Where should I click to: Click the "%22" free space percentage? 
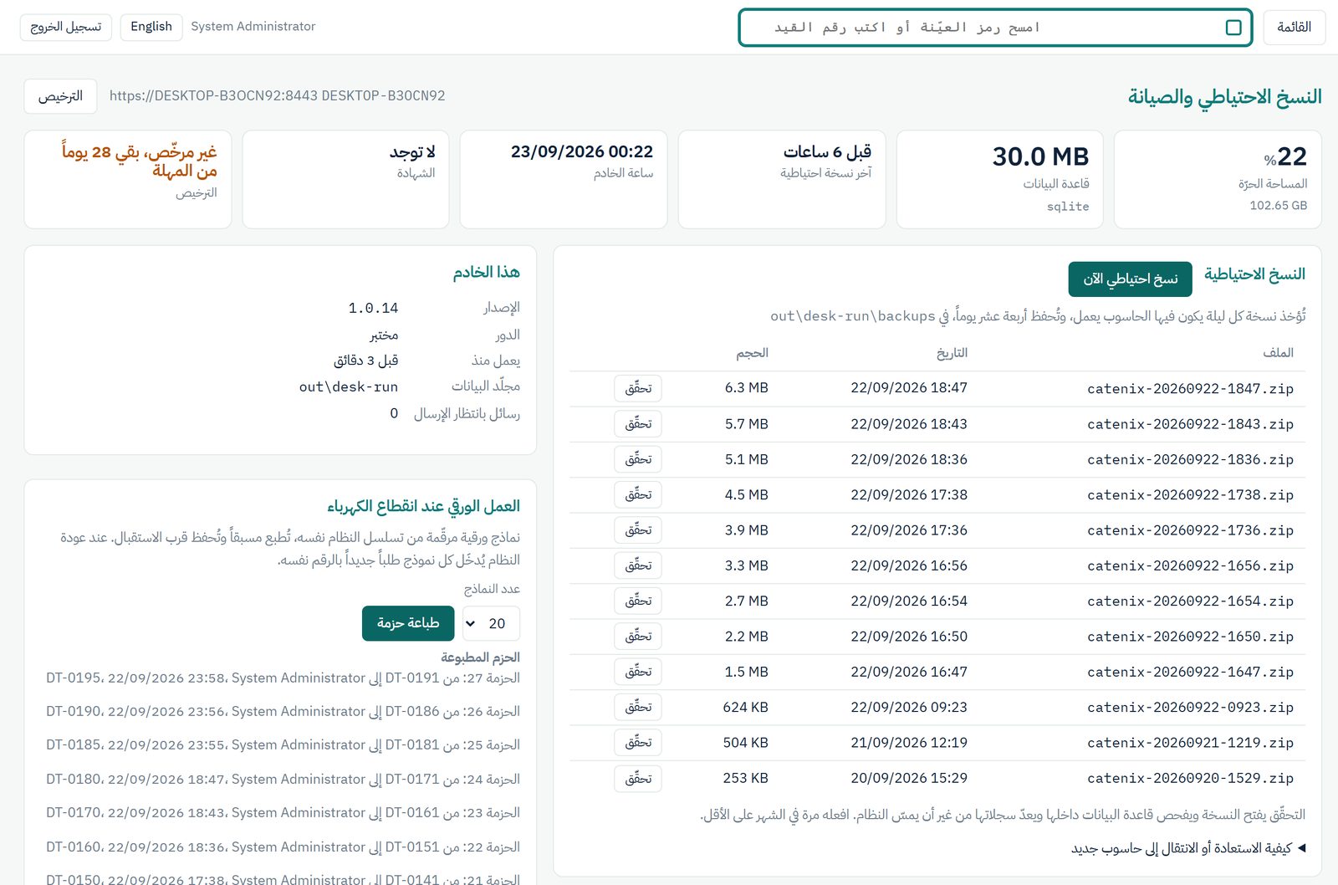tap(1285, 156)
